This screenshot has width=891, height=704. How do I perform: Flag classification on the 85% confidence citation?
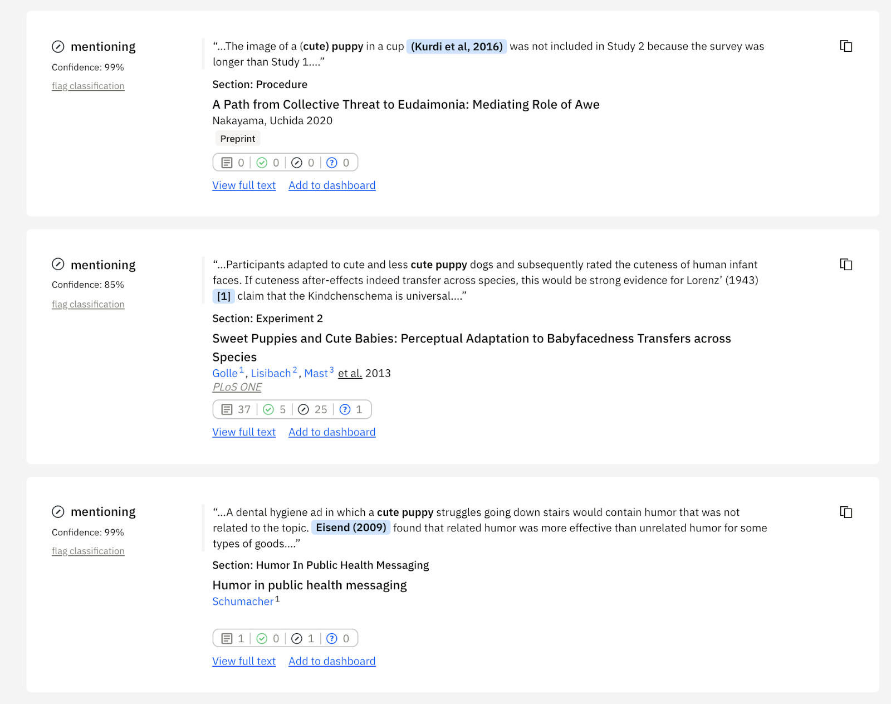[88, 304]
